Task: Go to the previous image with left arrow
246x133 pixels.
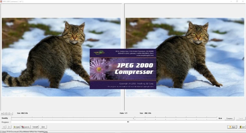Action: [x=4, y=127]
